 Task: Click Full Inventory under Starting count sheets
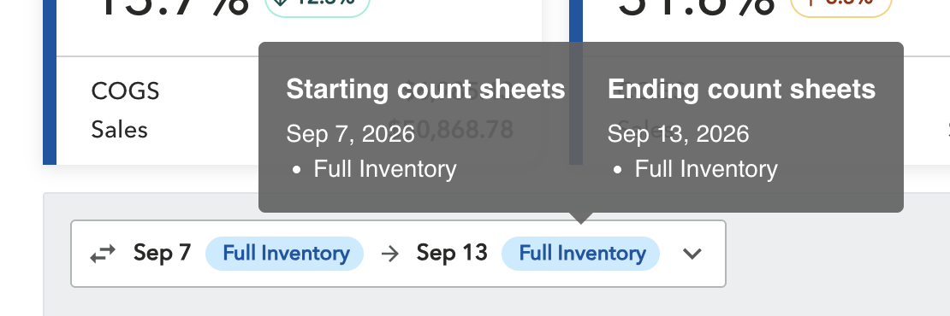tap(385, 169)
